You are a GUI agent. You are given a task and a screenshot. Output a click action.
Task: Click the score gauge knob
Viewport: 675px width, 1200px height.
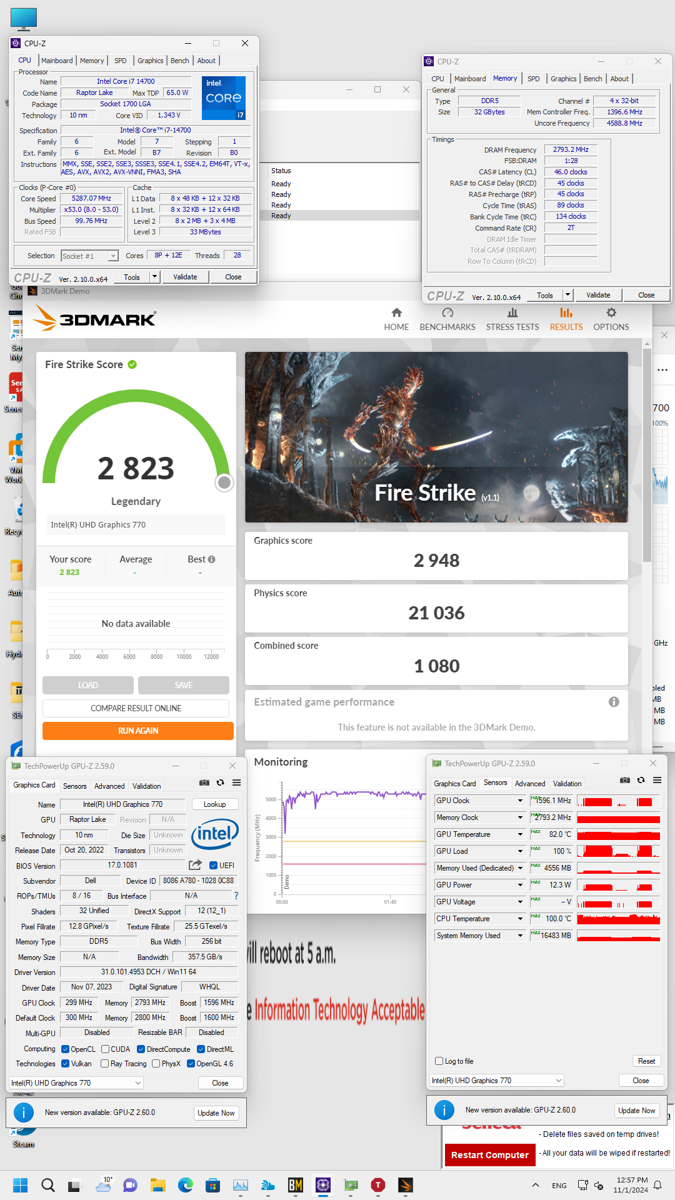click(224, 482)
